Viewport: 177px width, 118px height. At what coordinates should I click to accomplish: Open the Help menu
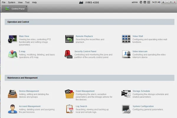click(34, 2)
